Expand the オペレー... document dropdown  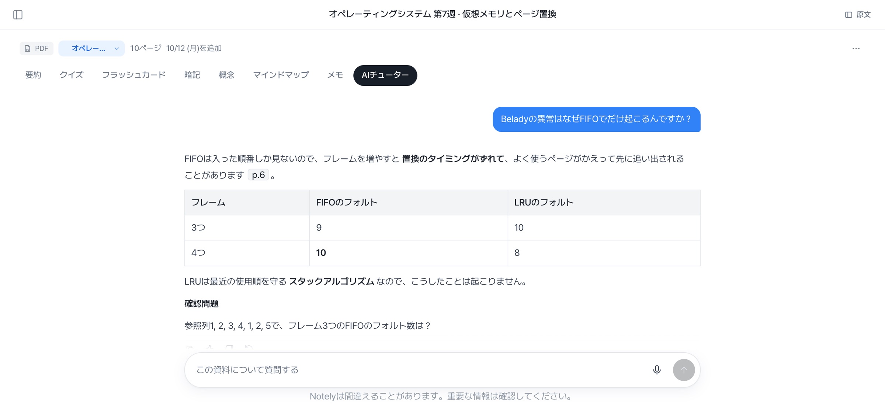point(91,48)
